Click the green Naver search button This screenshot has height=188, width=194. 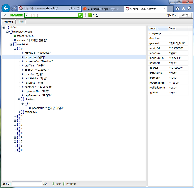tap(80, 15)
